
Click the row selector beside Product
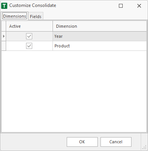(x=4, y=46)
